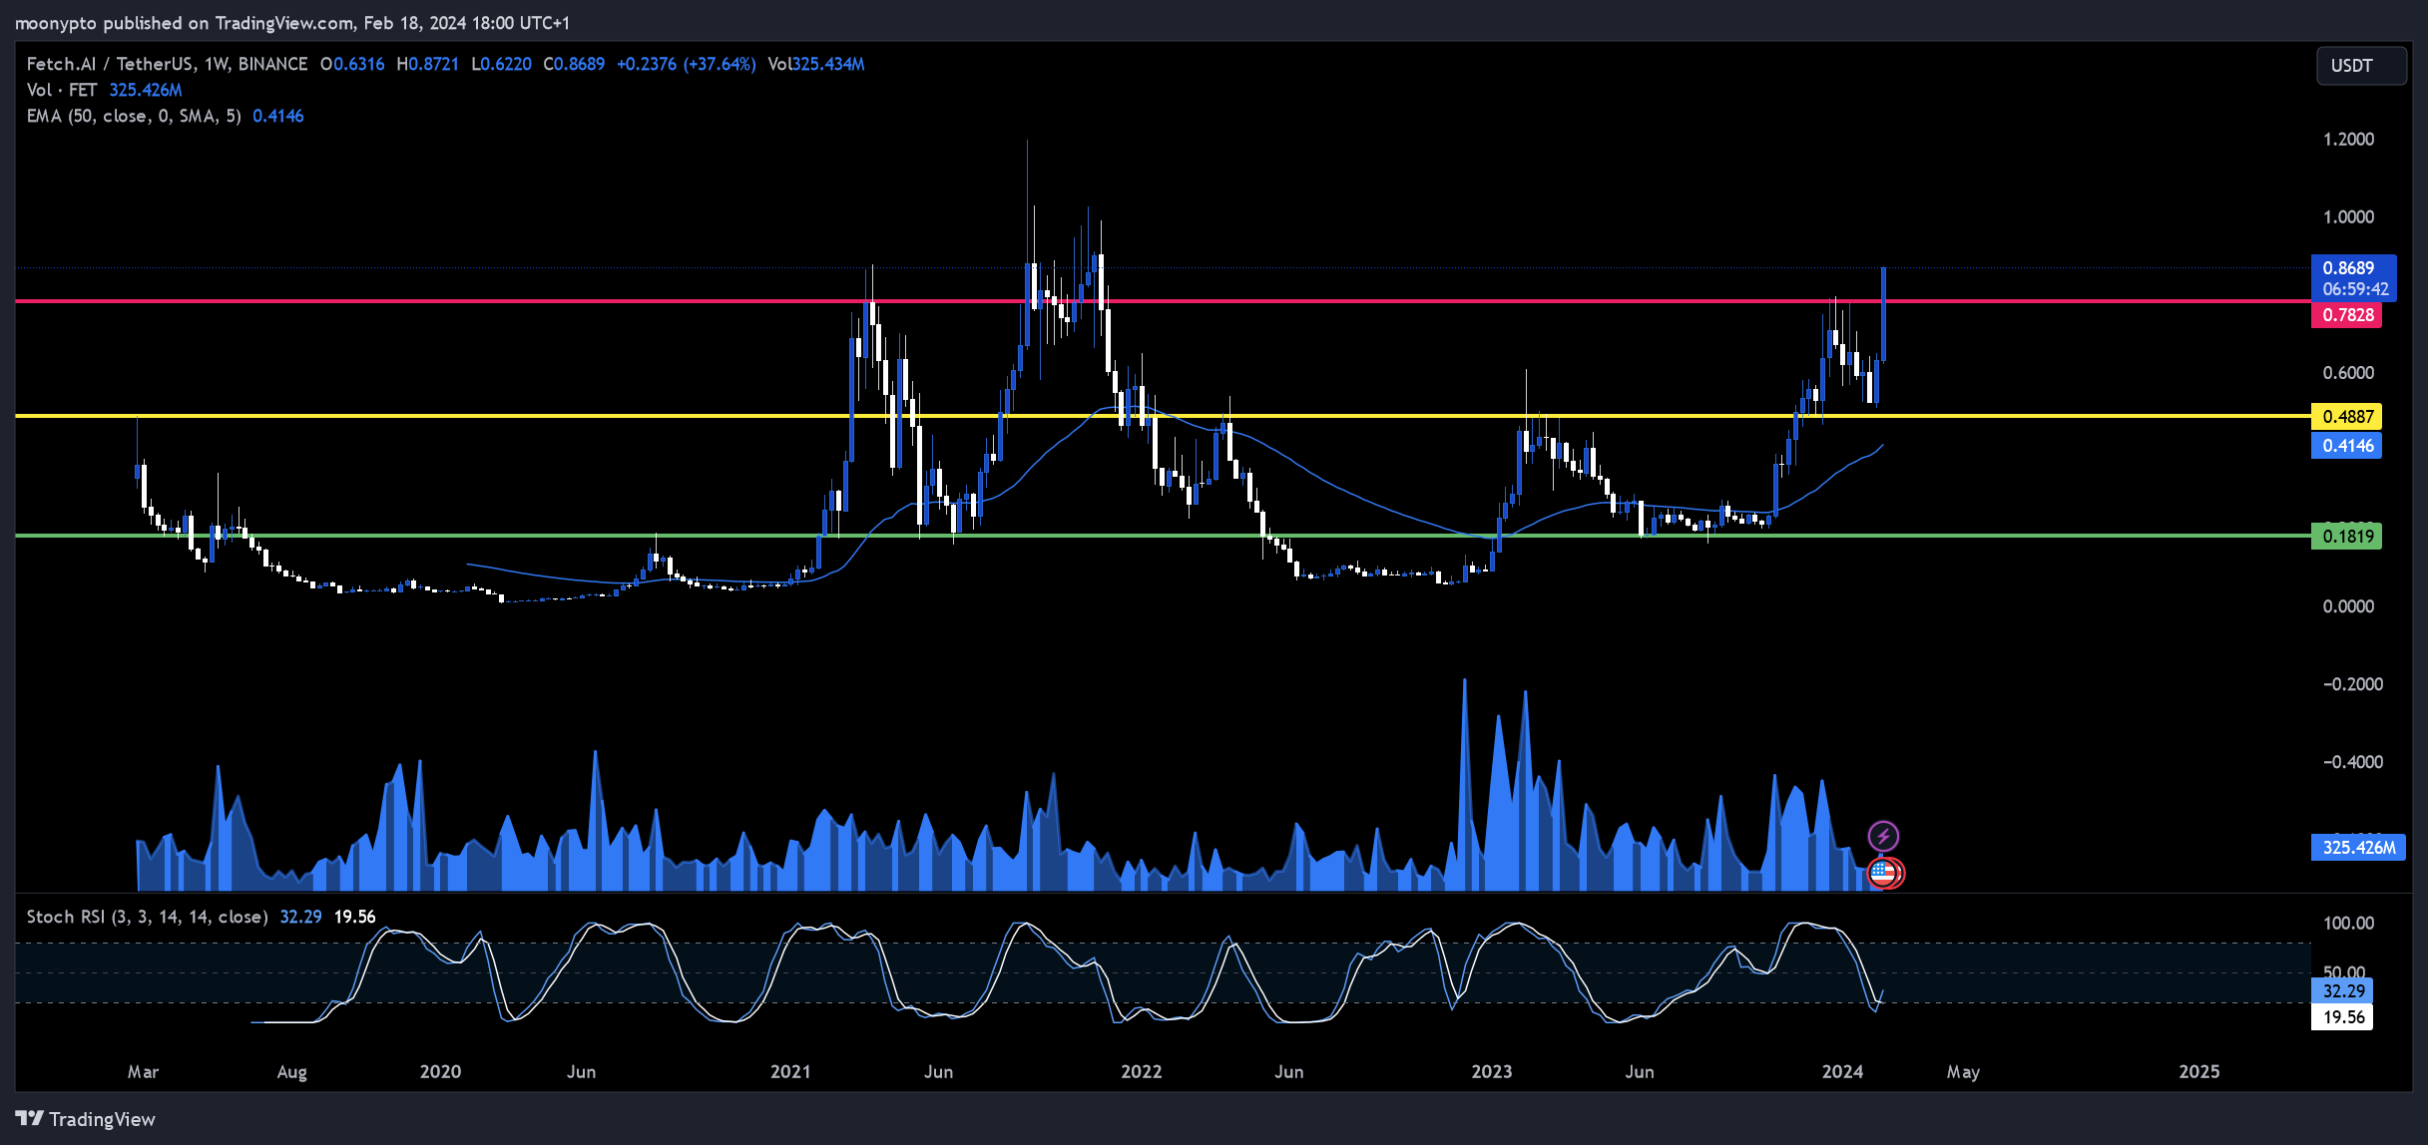Open the USDT currency selector

click(2361, 66)
